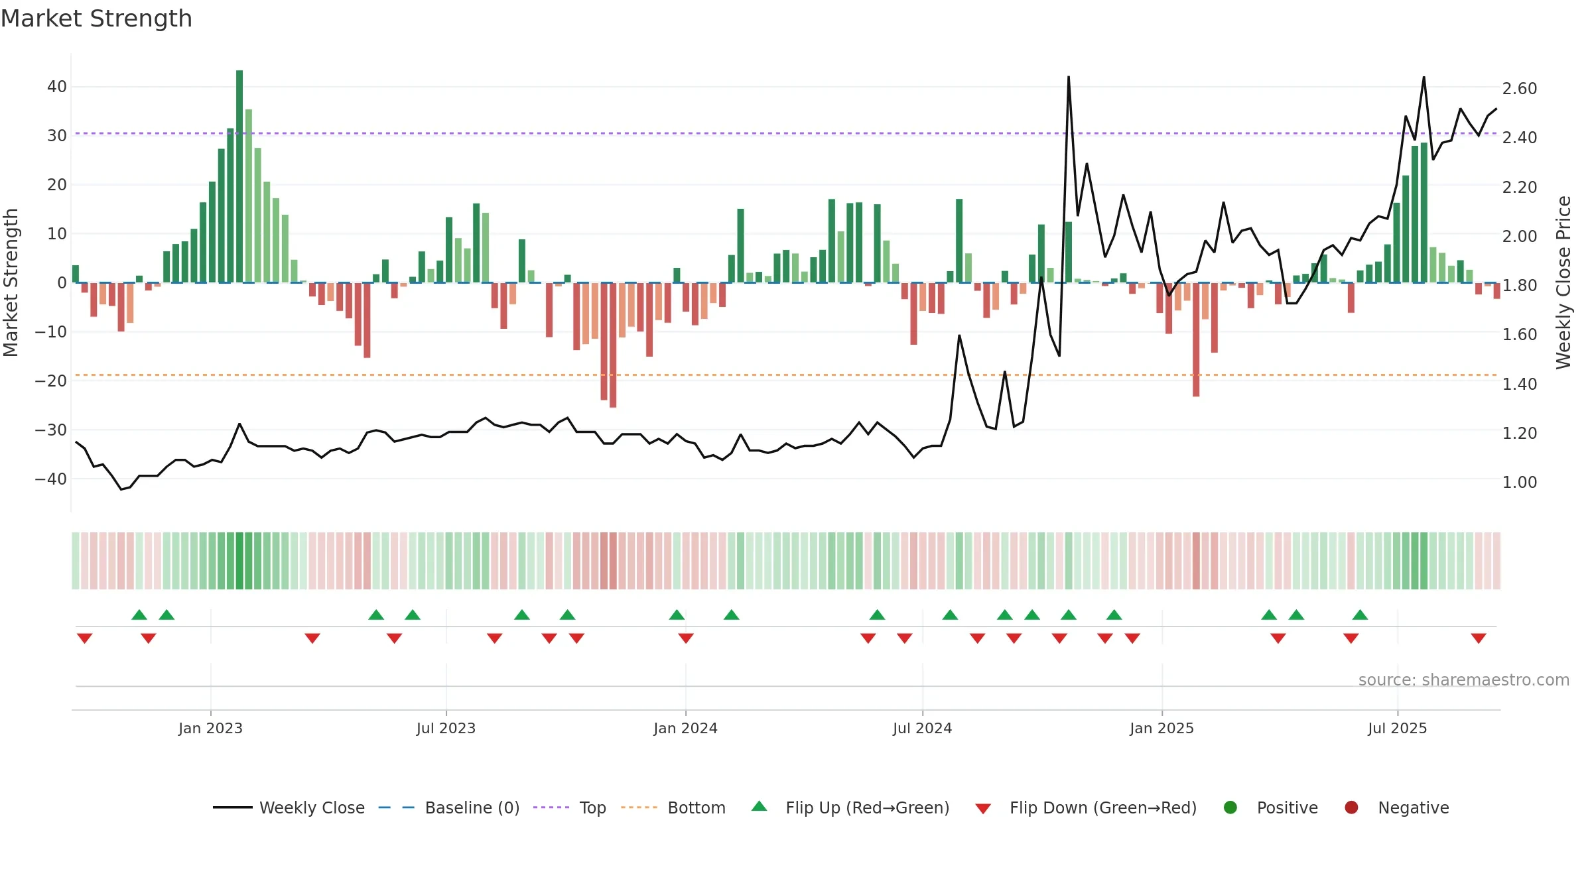
Task: Click the −40 strength axis tick label
Action: (x=51, y=479)
